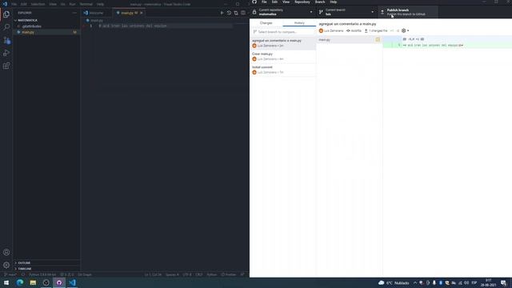Image resolution: width=512 pixels, height=288 pixels.
Task: Open Help menu in GitHub Desktop
Action: (334, 2)
